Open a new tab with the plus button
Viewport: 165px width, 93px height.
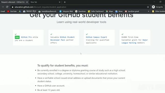coord(65,2)
